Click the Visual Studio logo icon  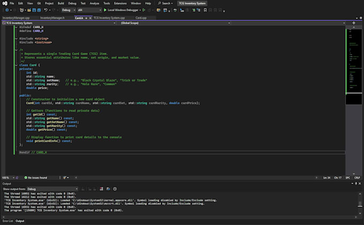(5, 3)
